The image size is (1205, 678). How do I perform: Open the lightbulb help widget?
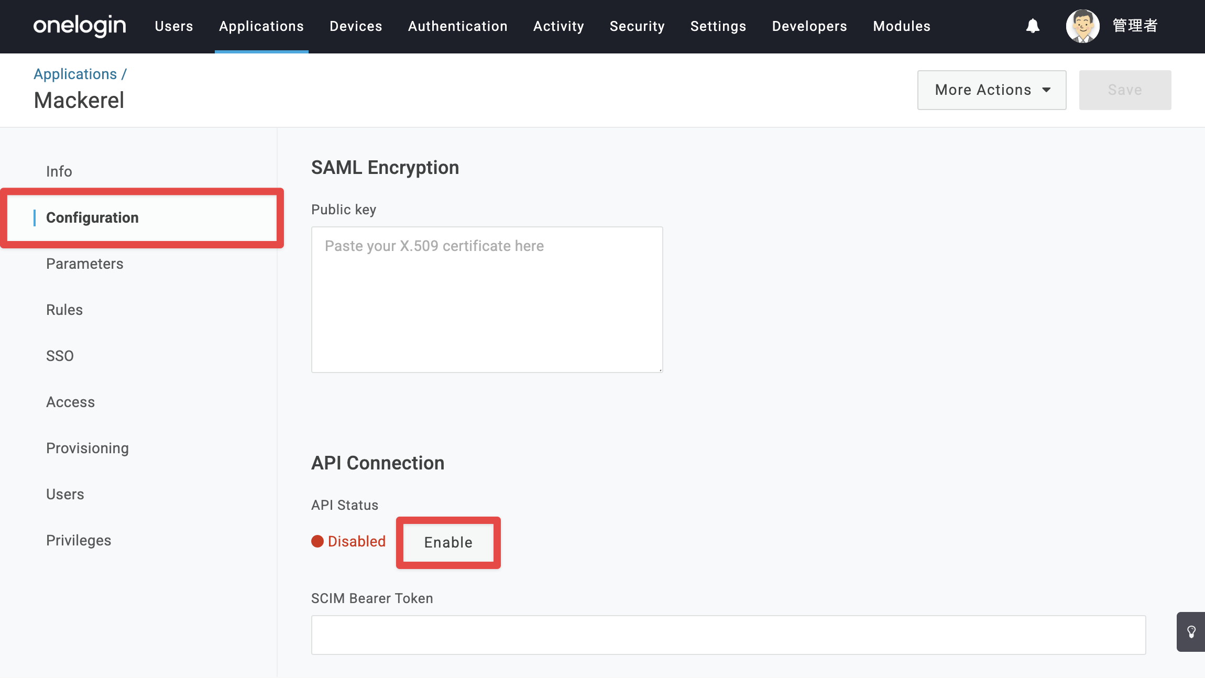coord(1191,632)
